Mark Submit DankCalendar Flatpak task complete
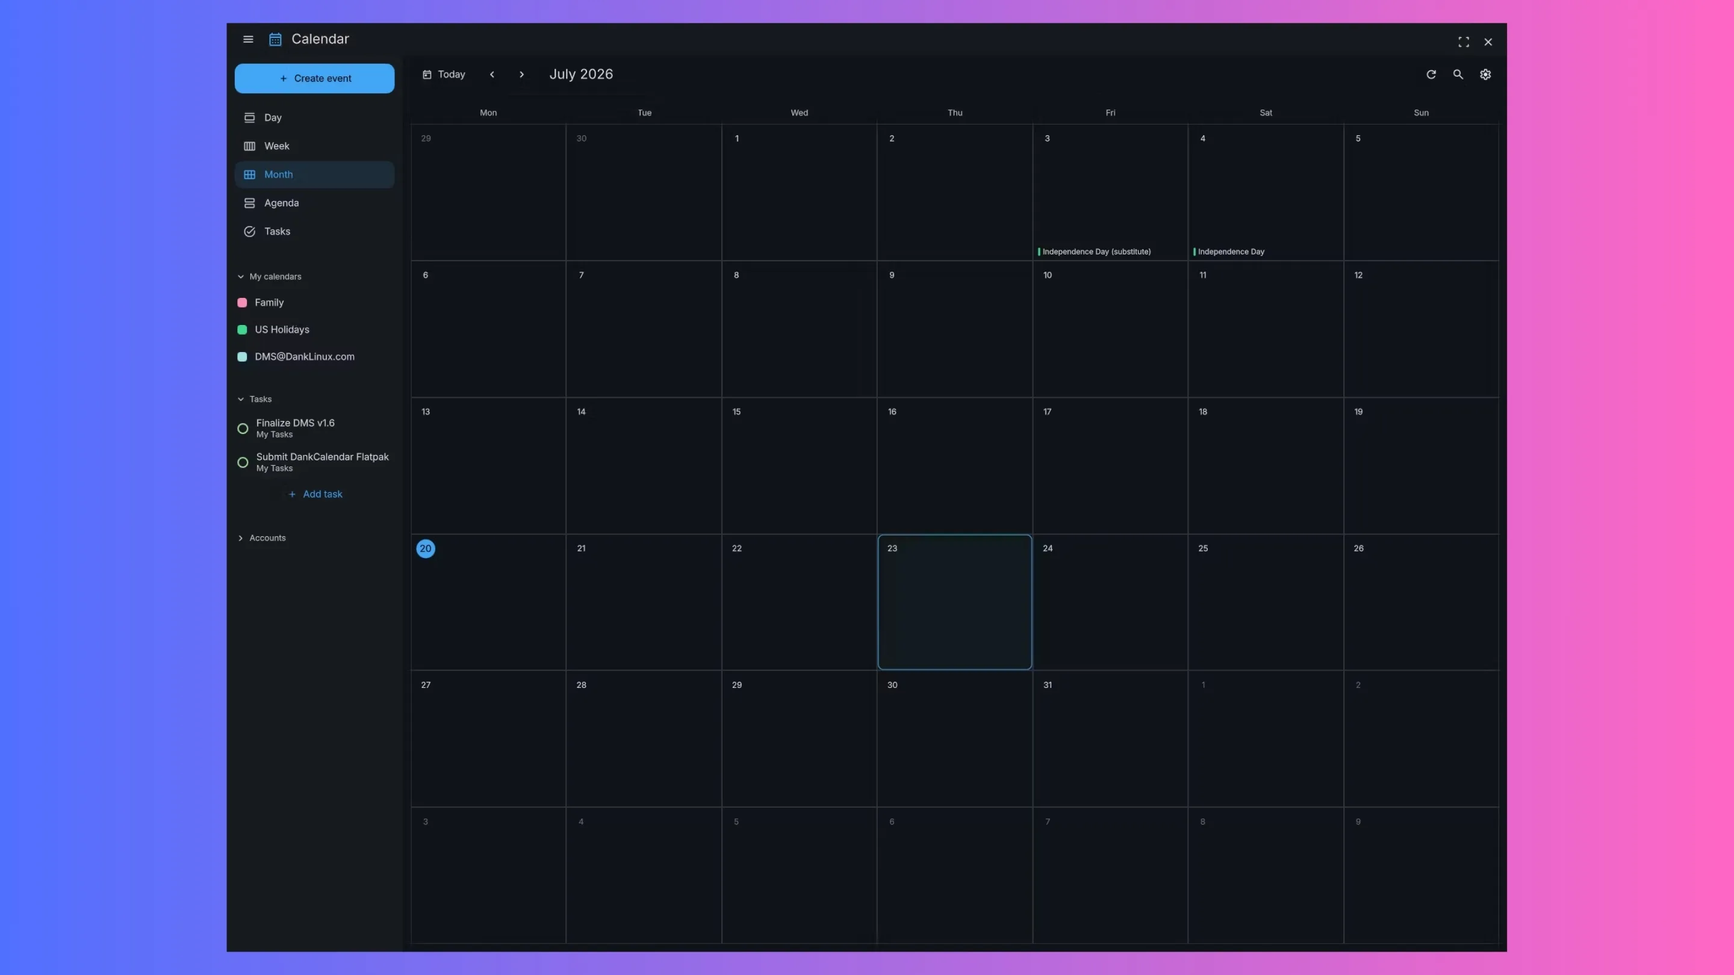This screenshot has height=975, width=1734. click(243, 462)
